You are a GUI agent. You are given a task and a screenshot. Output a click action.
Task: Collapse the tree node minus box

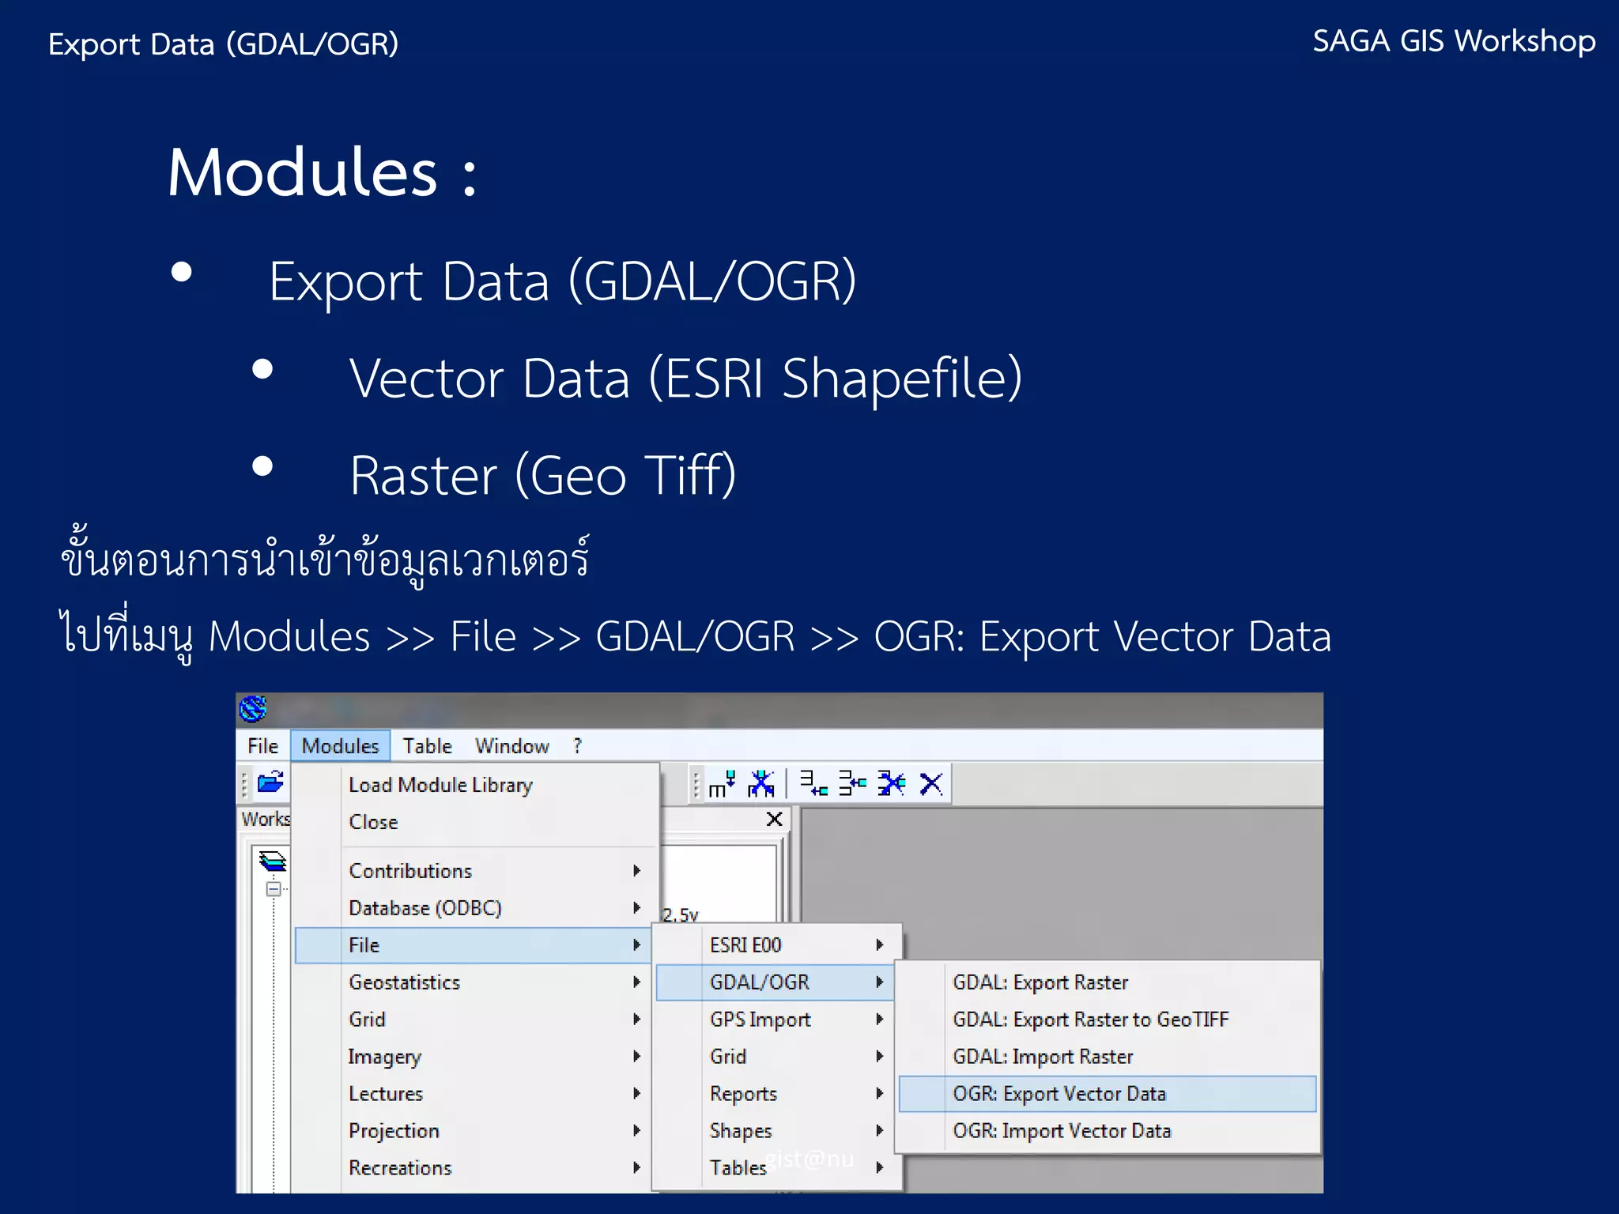(x=274, y=889)
